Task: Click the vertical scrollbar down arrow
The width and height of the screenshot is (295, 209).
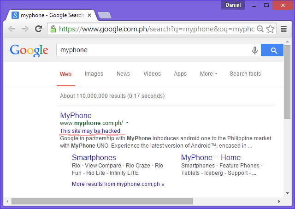Action: click(x=287, y=193)
